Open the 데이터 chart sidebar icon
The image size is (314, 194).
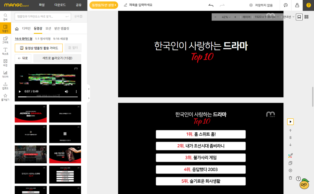6,74
